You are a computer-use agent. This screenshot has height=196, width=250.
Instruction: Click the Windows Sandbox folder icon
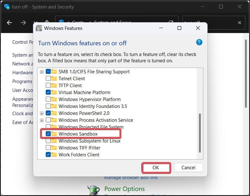54,134
